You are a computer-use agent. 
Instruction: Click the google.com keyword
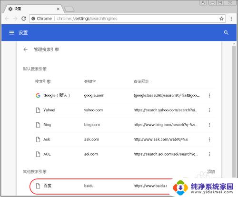pyautogui.click(x=94, y=96)
